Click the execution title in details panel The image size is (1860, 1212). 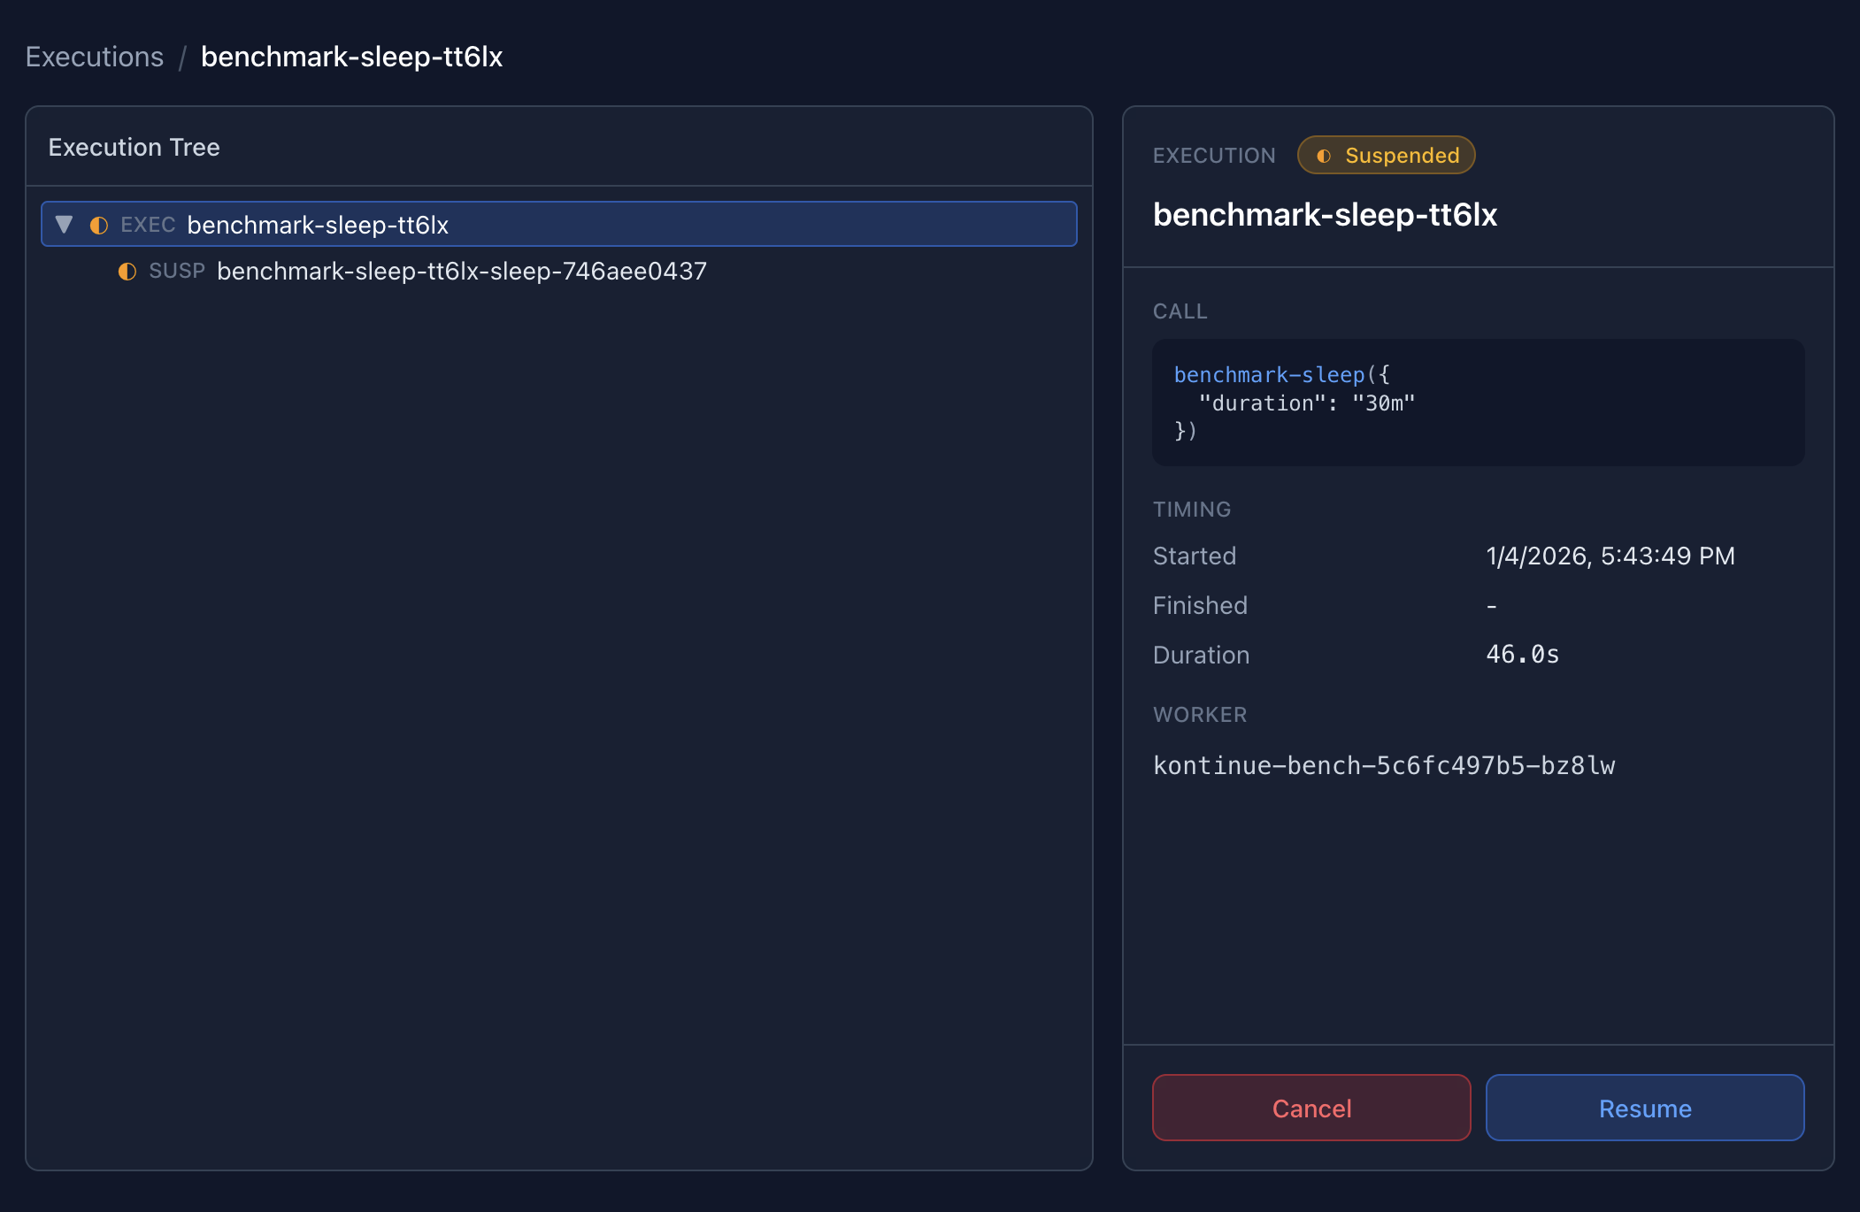[x=1325, y=215]
